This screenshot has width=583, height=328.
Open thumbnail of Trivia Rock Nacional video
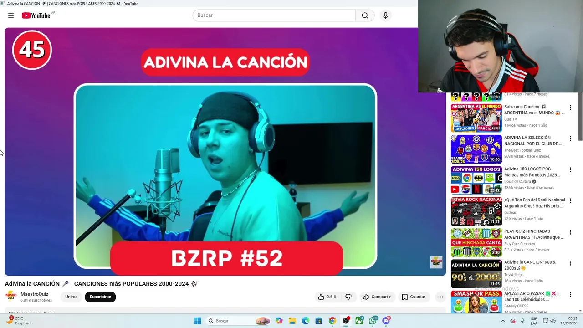pyautogui.click(x=476, y=211)
